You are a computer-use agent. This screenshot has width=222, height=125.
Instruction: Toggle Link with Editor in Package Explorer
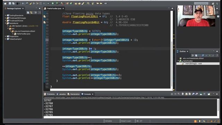(31, 12)
